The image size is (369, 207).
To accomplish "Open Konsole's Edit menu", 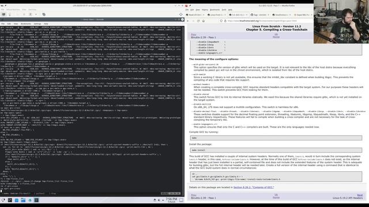I will pos(9,24).
